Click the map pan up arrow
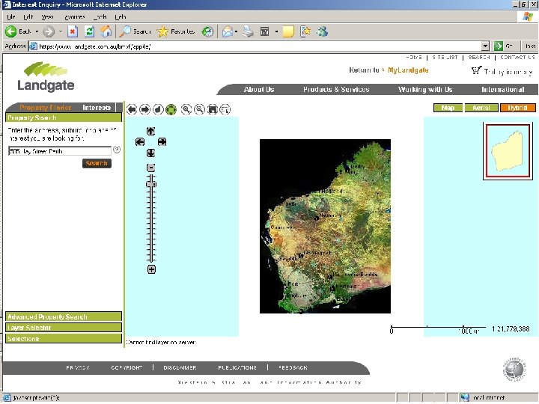The image size is (539, 404). click(x=150, y=131)
